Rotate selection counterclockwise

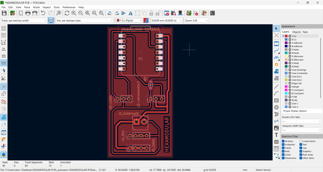click(x=110, y=13)
